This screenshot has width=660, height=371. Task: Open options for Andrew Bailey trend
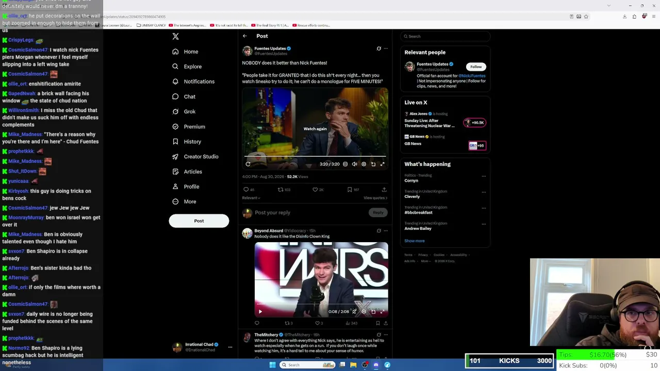click(x=484, y=224)
